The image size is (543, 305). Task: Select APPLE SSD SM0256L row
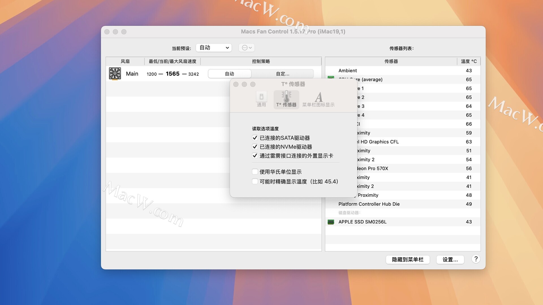[x=403, y=222]
